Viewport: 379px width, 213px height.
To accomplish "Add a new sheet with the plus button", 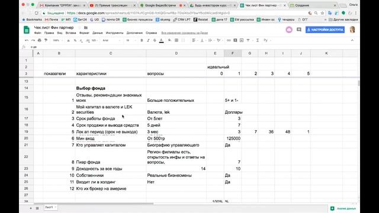I will (31, 208).
